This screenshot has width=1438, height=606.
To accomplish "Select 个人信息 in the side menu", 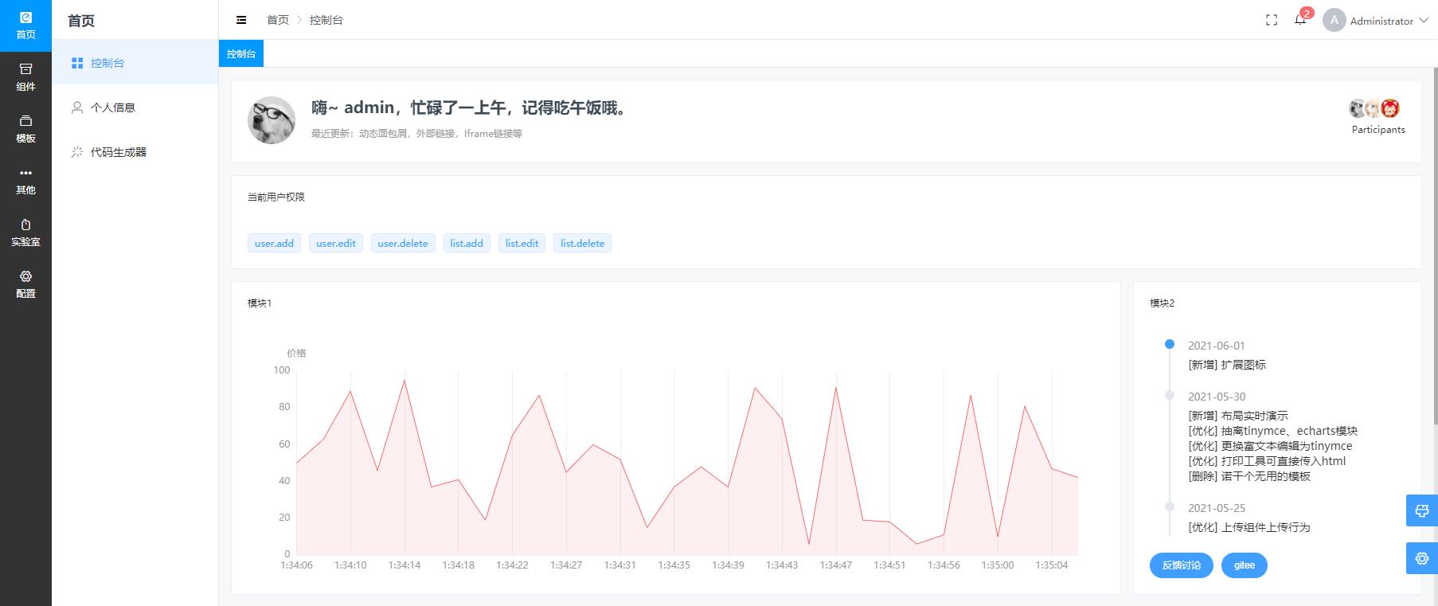I will pyautogui.click(x=112, y=108).
